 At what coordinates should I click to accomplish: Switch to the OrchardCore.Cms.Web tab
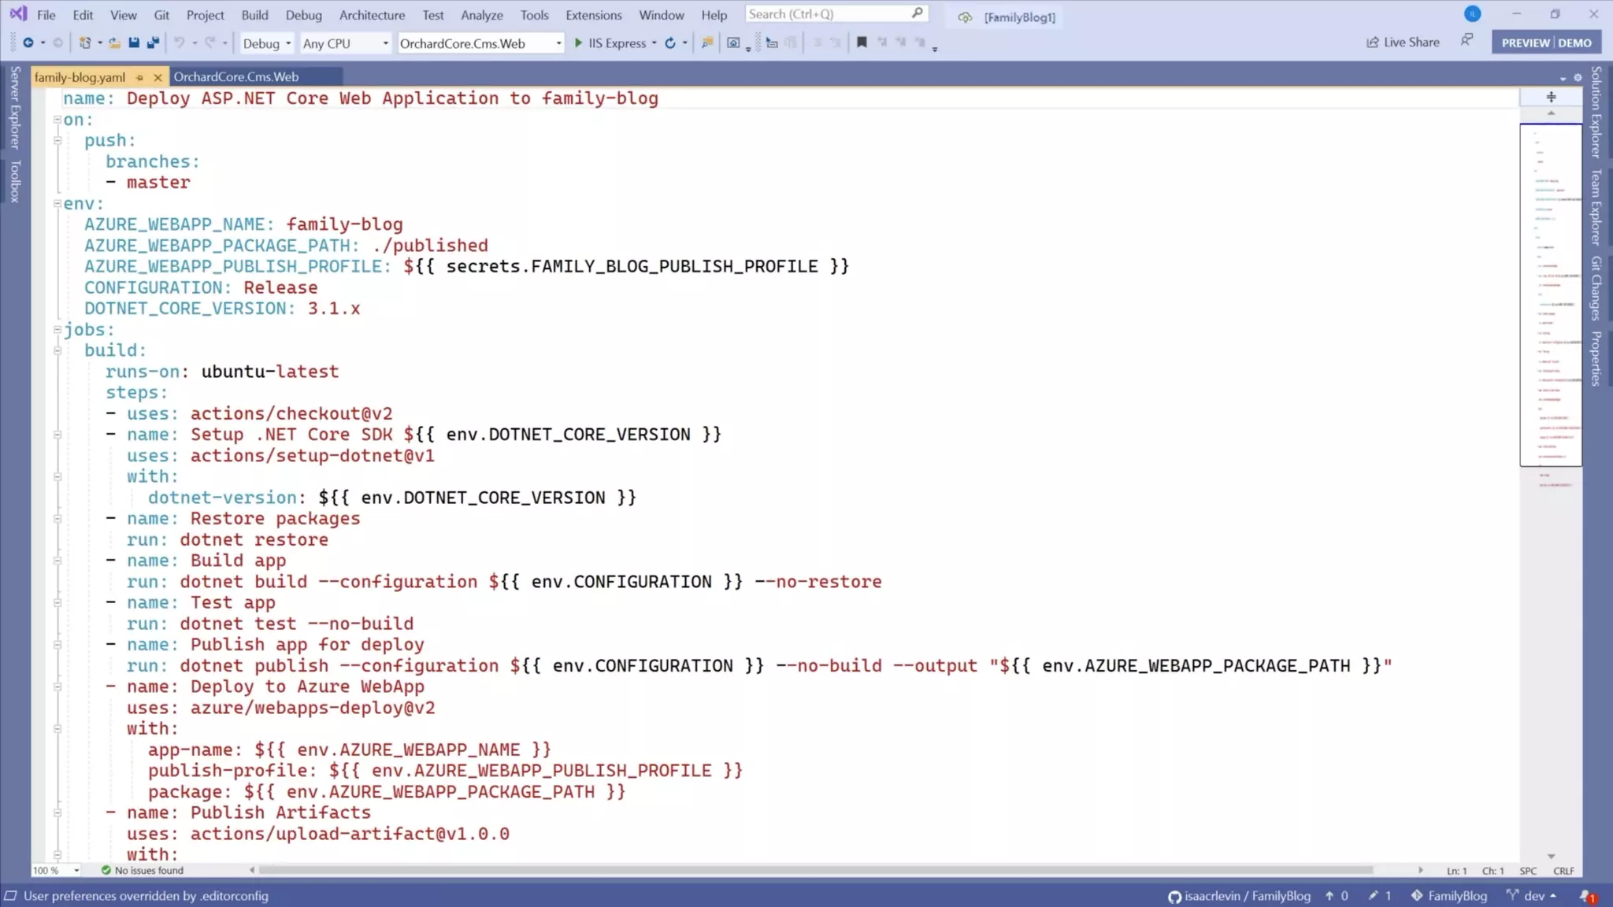click(x=236, y=77)
